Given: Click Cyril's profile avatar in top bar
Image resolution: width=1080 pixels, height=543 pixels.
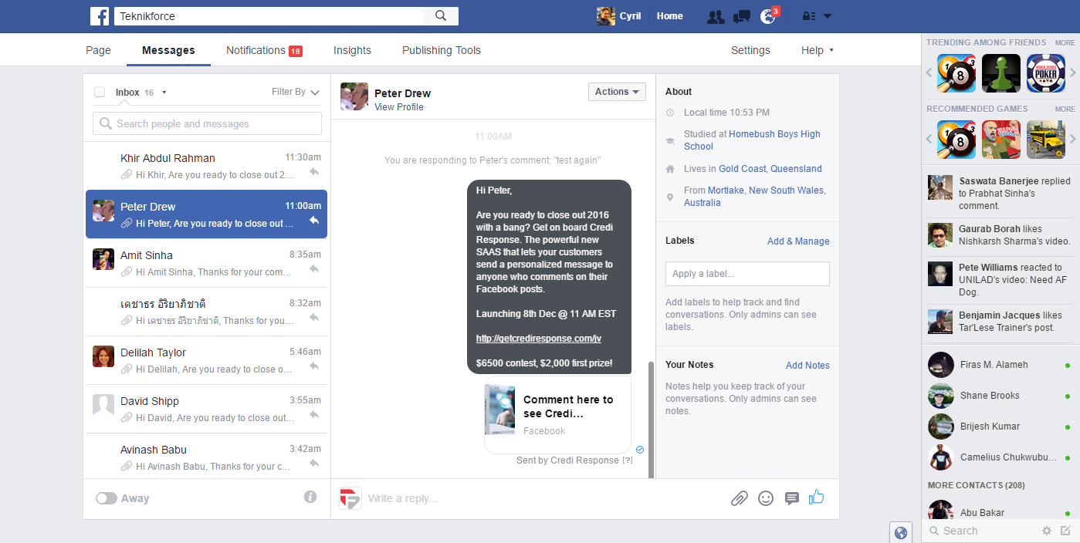Looking at the screenshot, I should click(606, 16).
